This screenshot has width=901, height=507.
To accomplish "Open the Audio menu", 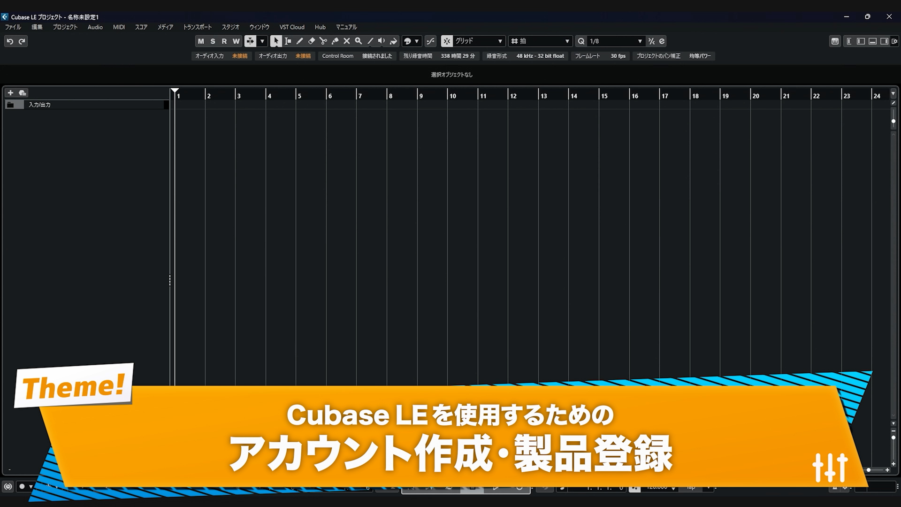I will click(95, 27).
